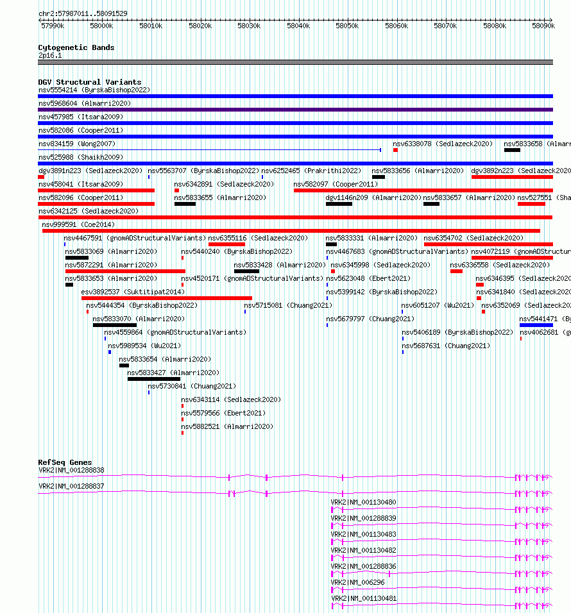Image resolution: width=571 pixels, height=613 pixels.
Task: Open nsv457985 (Itsara2009) variant label
Action: (x=81, y=117)
